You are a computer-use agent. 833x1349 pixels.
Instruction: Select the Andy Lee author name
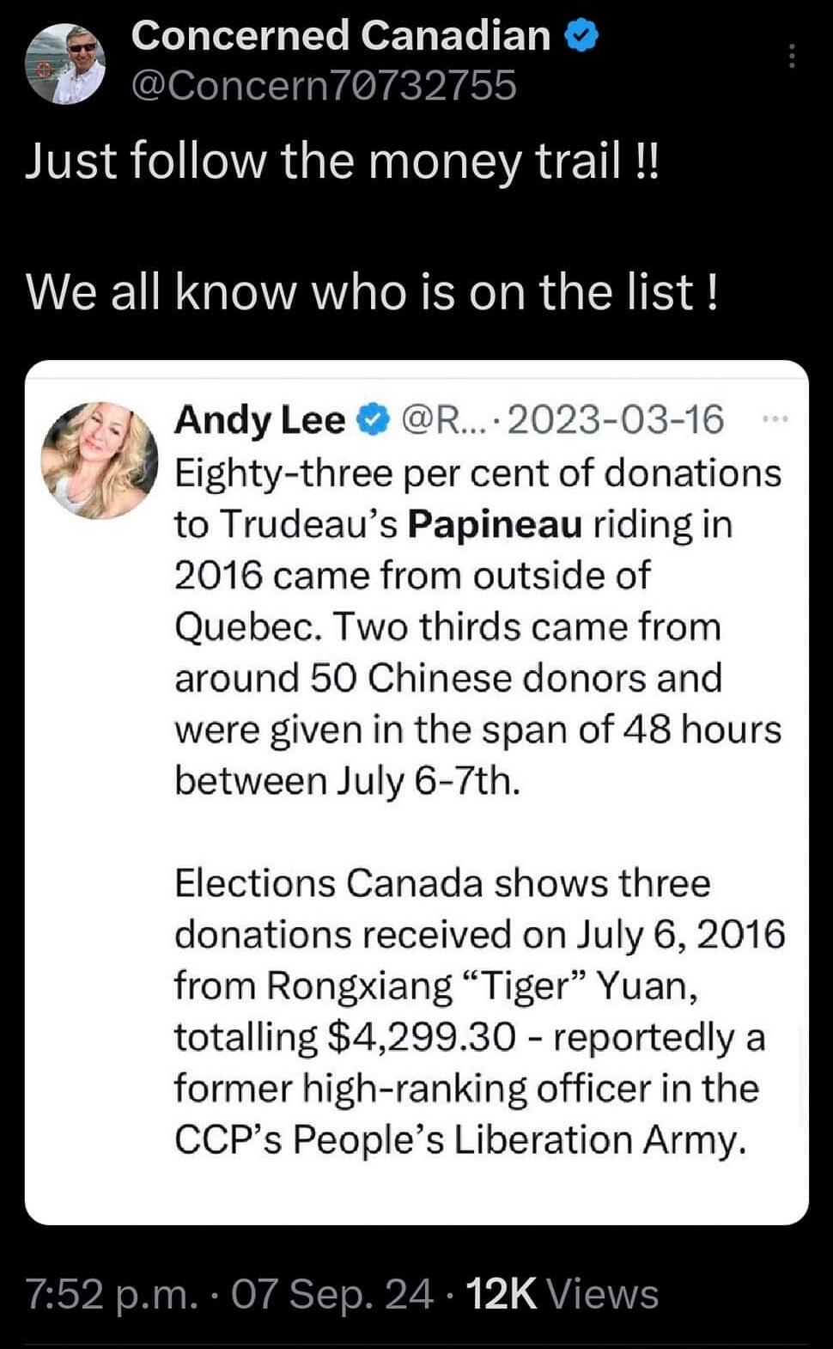(x=258, y=421)
